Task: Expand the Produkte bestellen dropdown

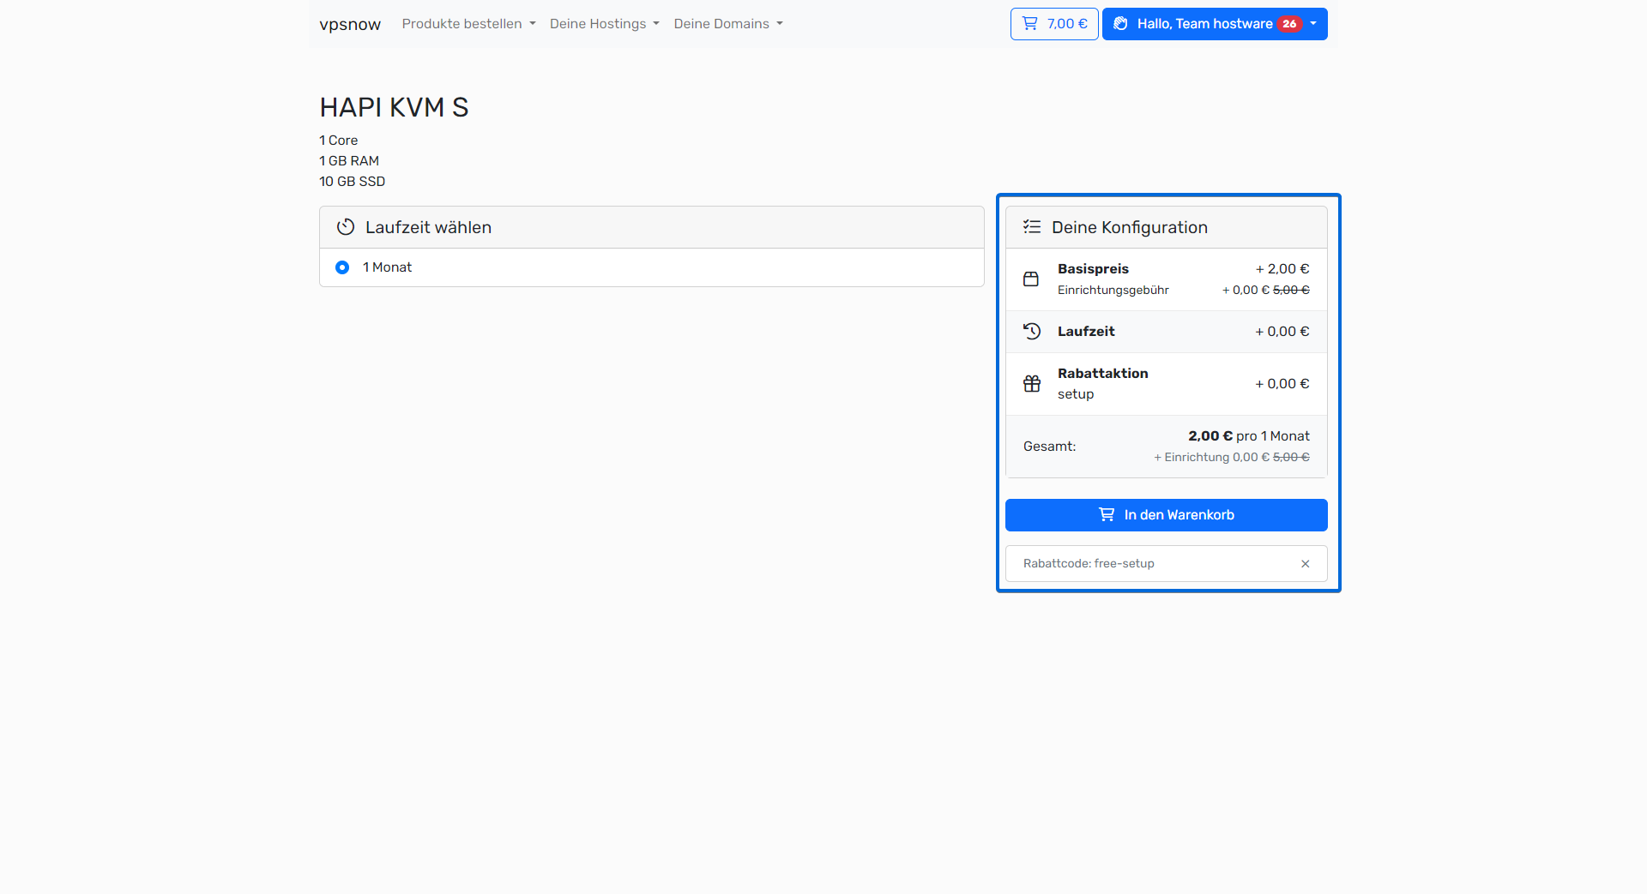Action: click(x=468, y=24)
